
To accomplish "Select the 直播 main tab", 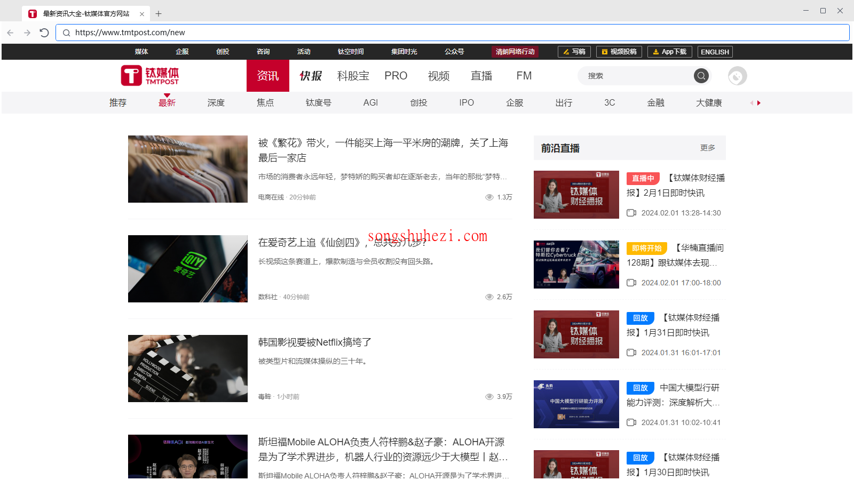I will coord(481,76).
